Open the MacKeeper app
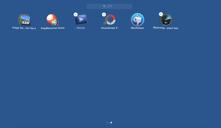 pos(138,20)
